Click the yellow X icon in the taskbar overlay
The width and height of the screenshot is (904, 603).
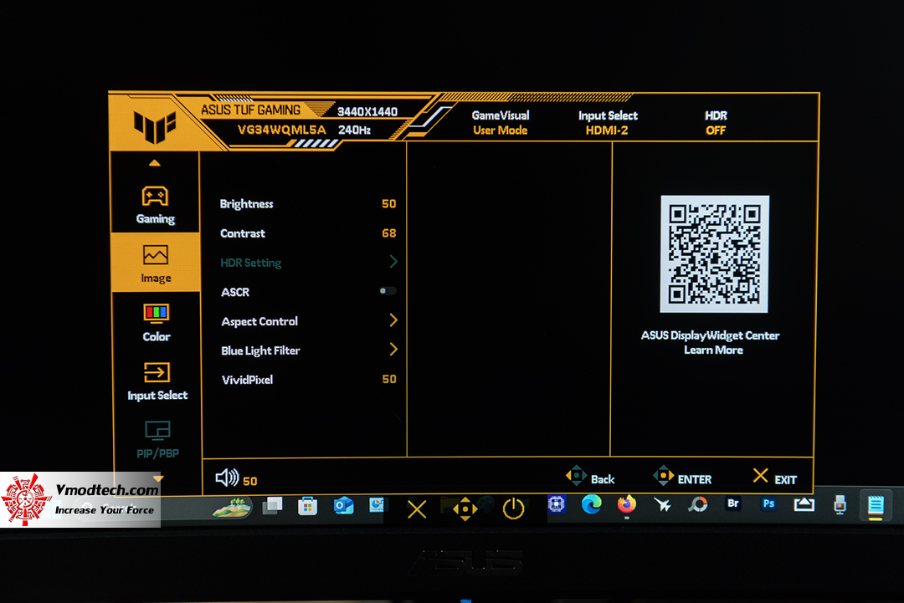[x=417, y=509]
